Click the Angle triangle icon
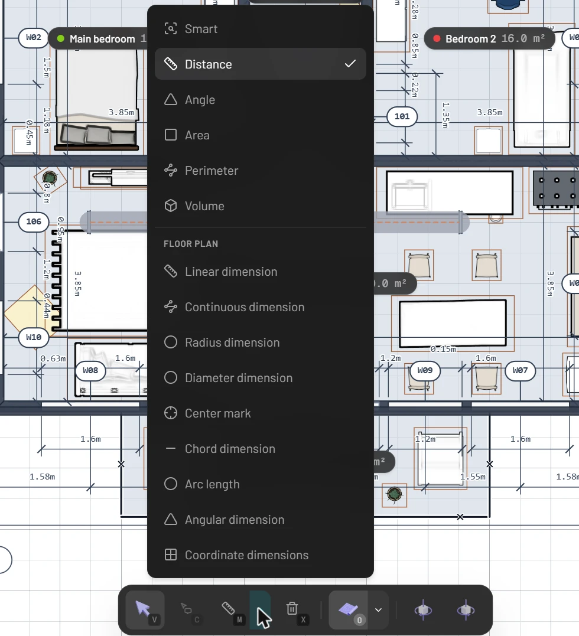Screen dimensions: 579x636 coord(171,100)
